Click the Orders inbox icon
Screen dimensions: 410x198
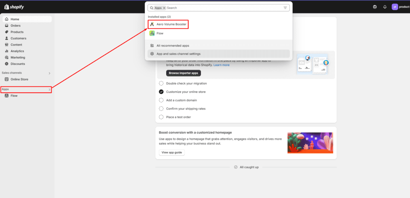pos(6,26)
